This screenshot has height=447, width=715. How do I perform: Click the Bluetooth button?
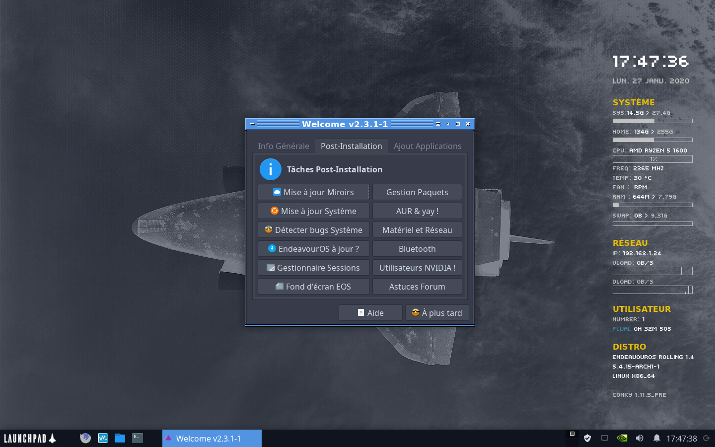click(417, 249)
